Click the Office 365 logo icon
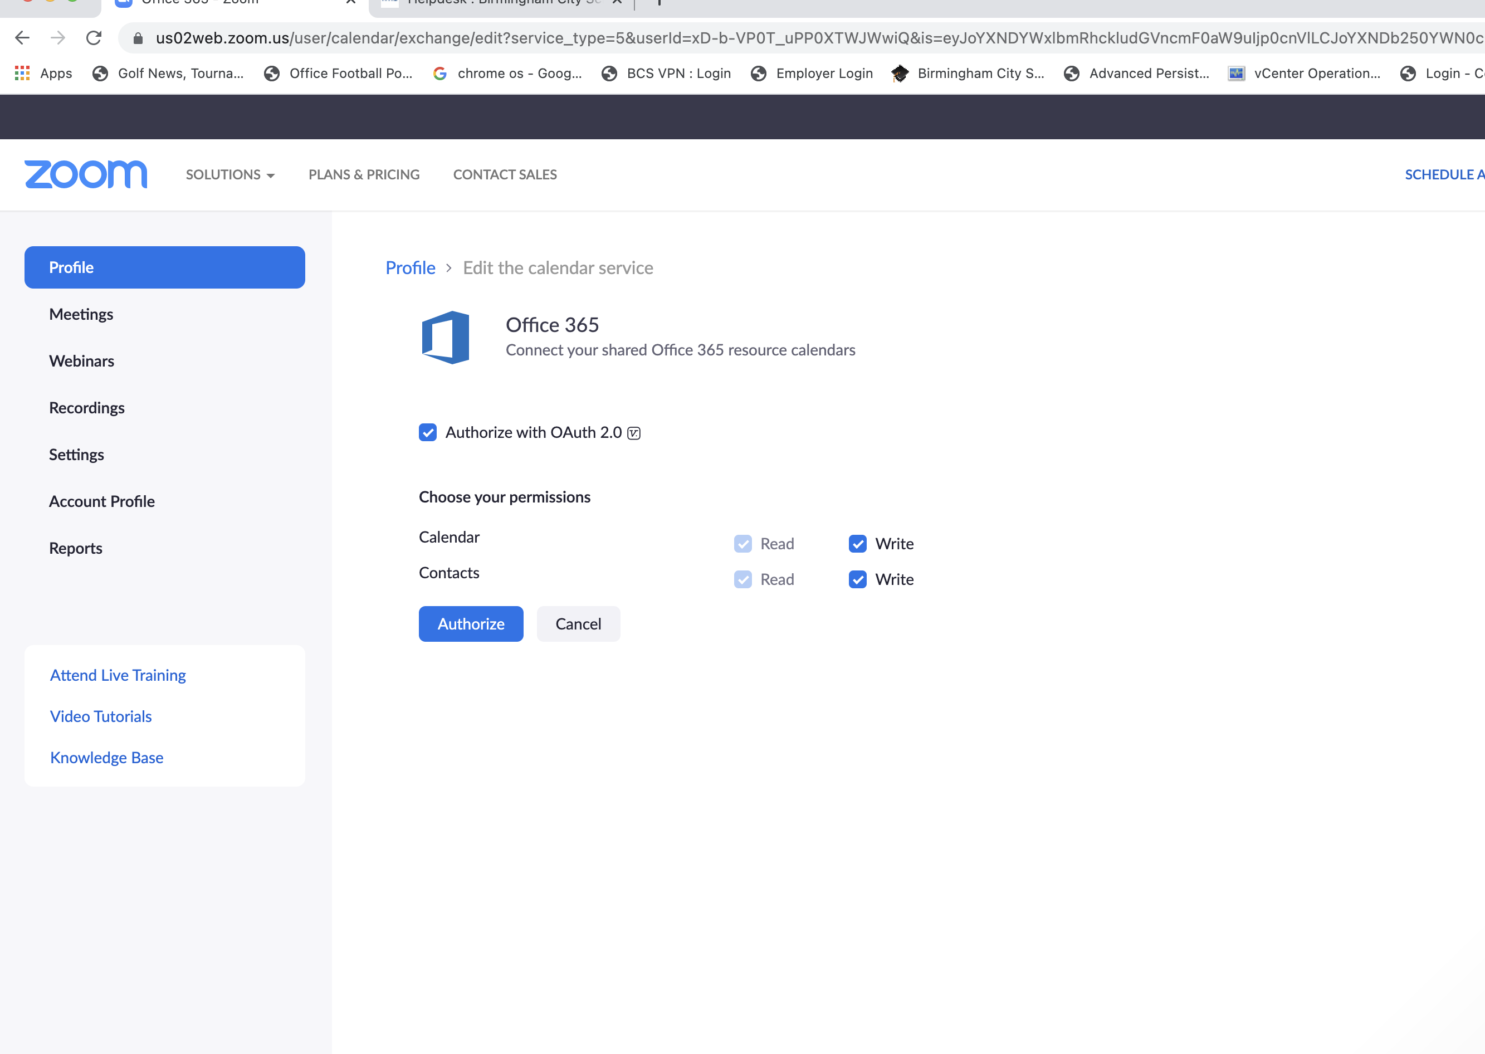1485x1054 pixels. coord(445,338)
